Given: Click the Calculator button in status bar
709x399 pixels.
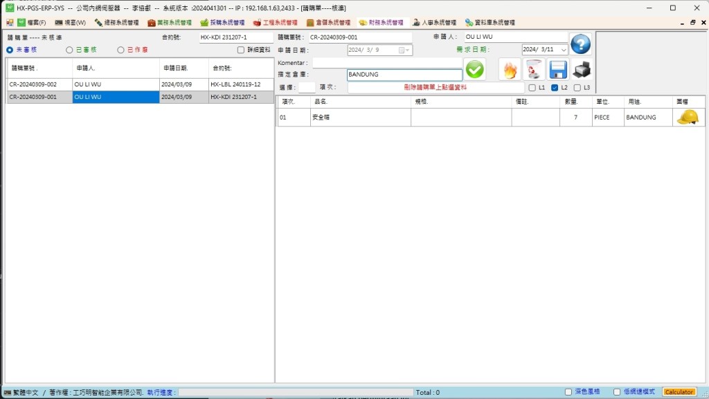Looking at the screenshot, I should [679, 392].
